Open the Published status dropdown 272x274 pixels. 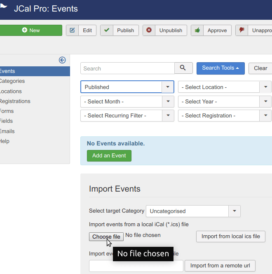tap(127, 87)
